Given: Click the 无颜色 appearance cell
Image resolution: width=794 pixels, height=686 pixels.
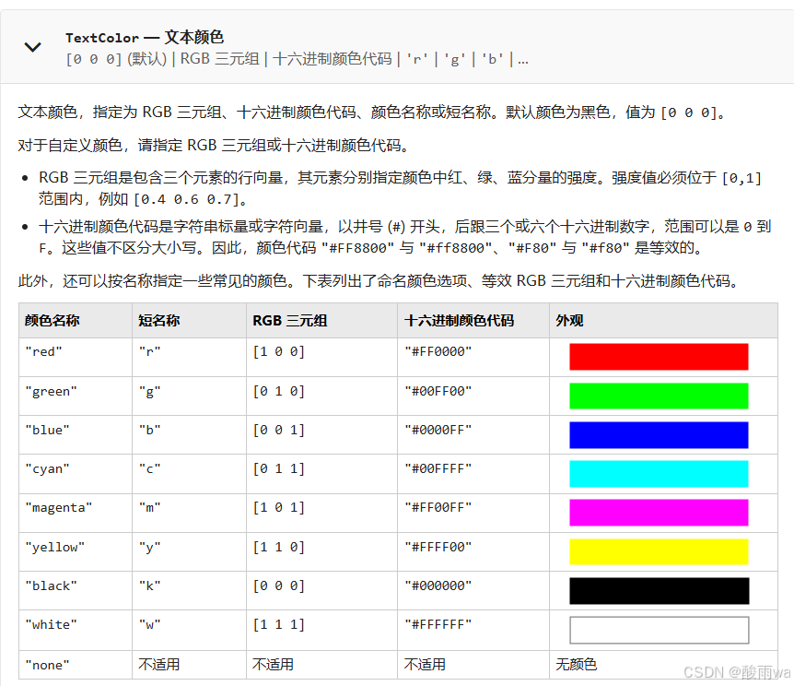Looking at the screenshot, I should 663,665.
